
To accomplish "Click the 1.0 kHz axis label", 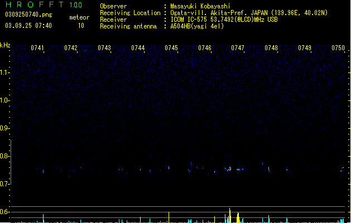I will (4, 100).
